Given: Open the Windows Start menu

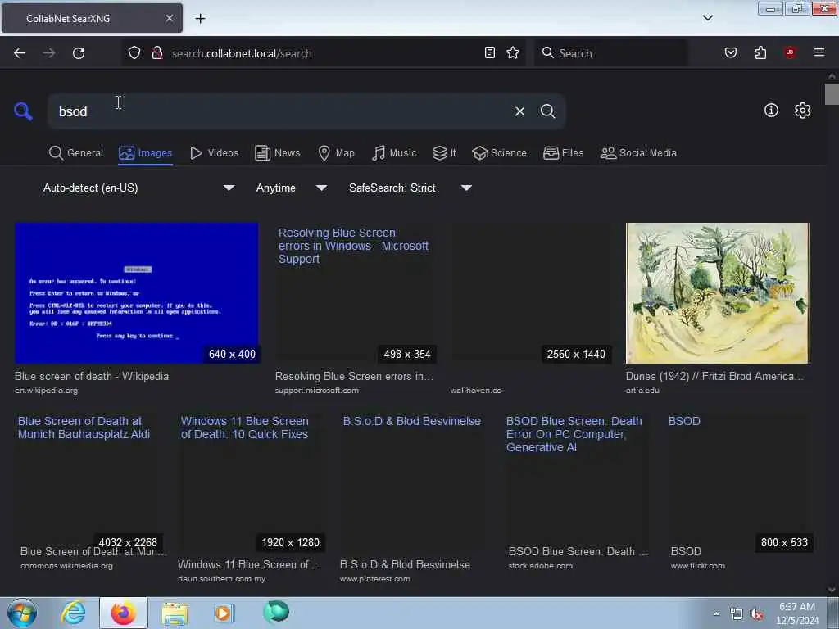Looking at the screenshot, I should point(22,613).
